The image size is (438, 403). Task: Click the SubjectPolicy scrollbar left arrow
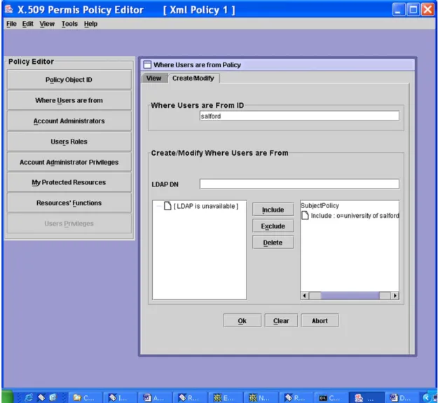[305, 296]
